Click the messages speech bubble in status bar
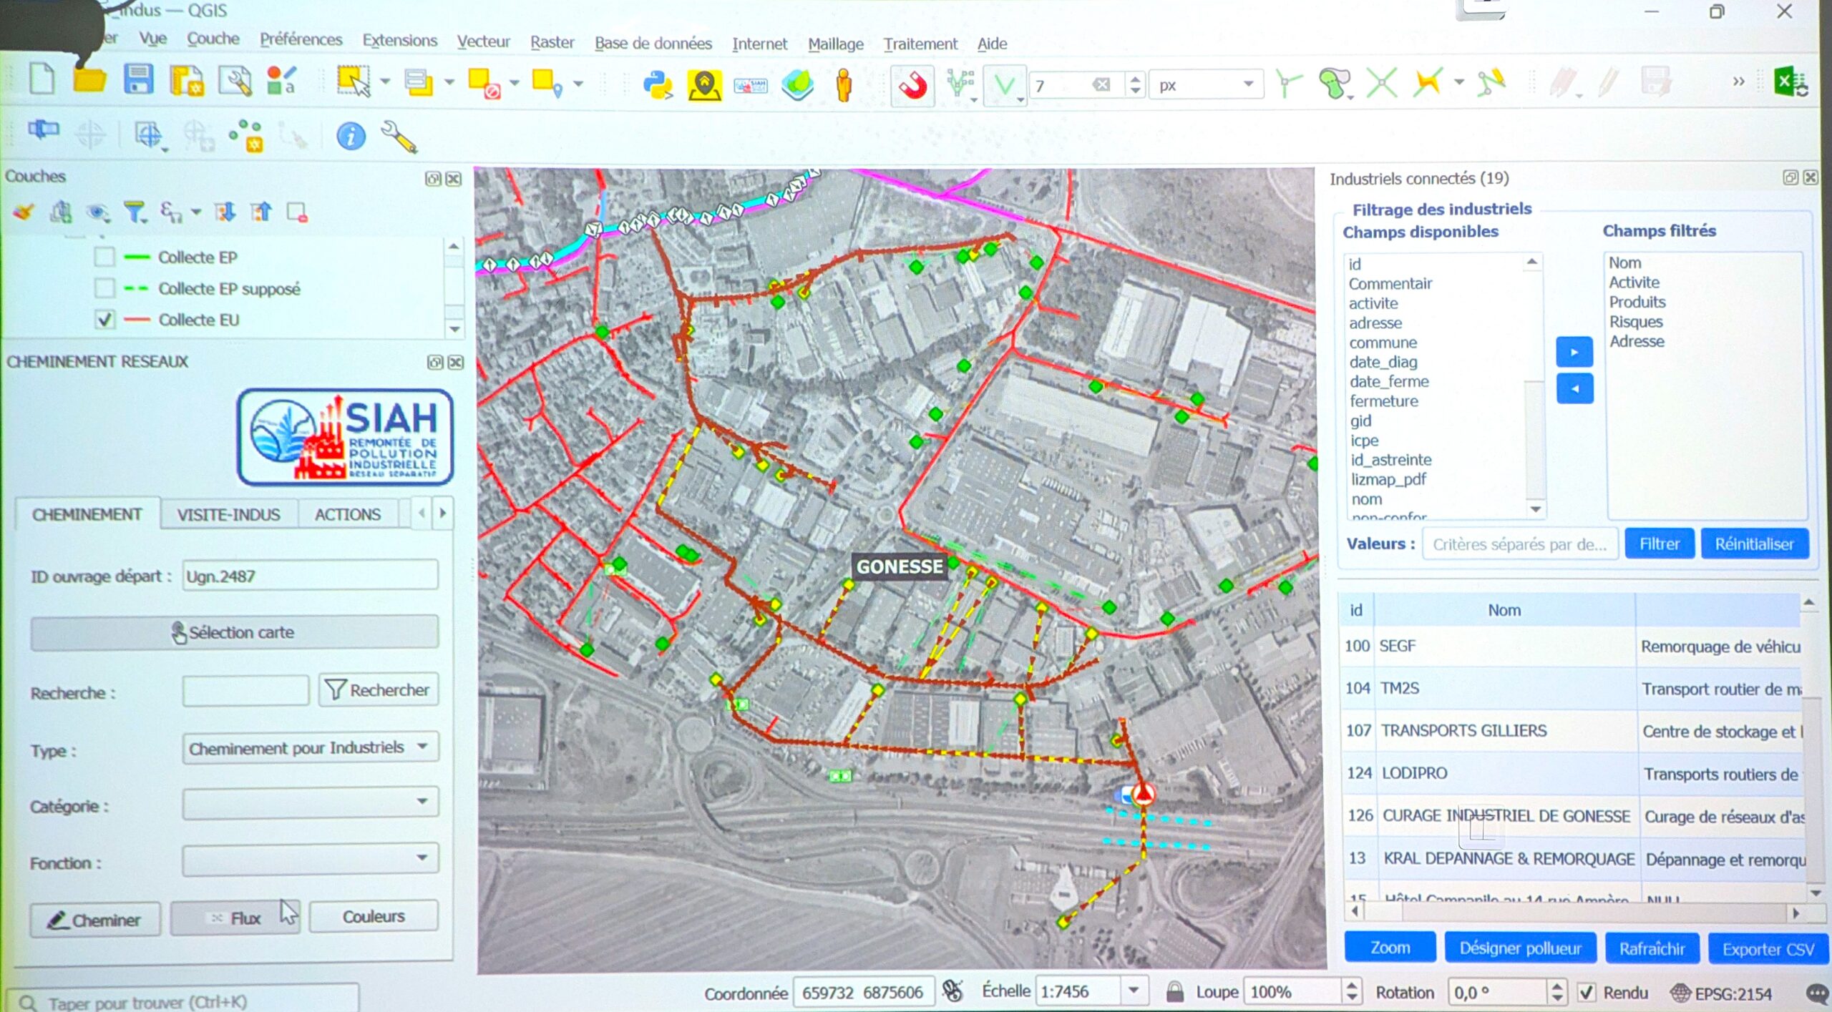The image size is (1832, 1012). click(1816, 994)
